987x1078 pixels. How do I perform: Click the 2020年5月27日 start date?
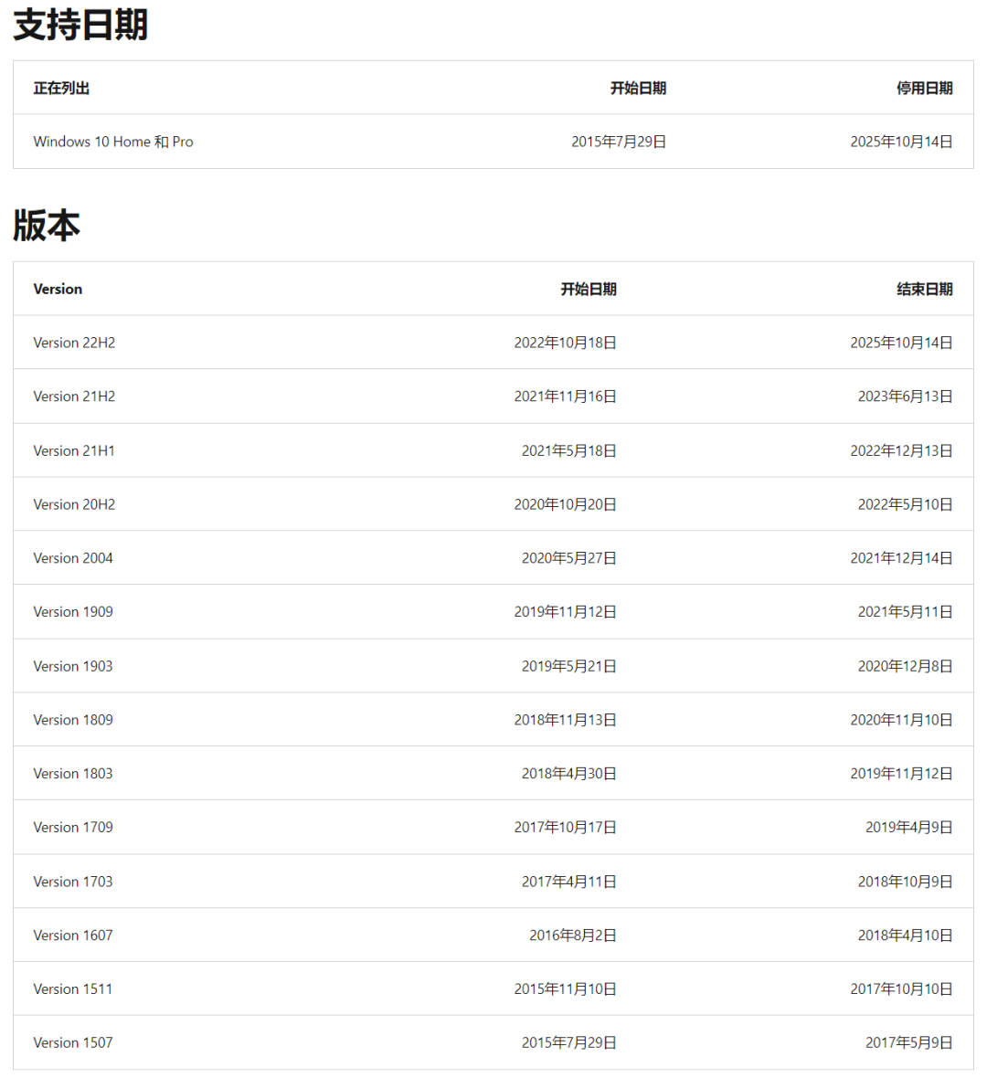pos(568,557)
